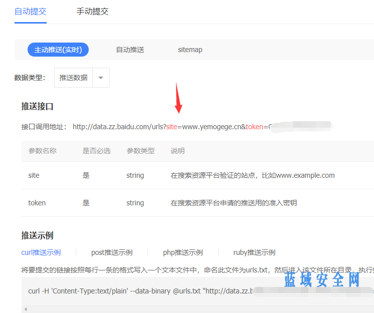Viewport: 374px width, 313px height.
Task: Open the post推送示例 tab
Action: (x=112, y=252)
